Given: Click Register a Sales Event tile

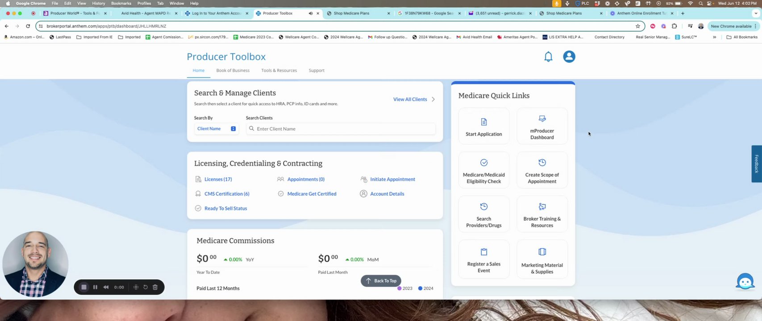Looking at the screenshot, I should 484,259.
